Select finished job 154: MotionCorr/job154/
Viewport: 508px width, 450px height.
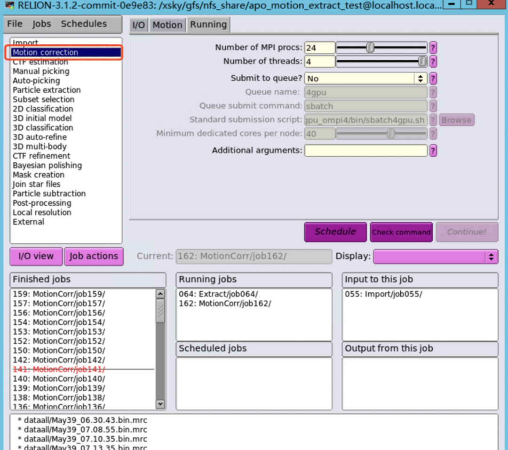(x=83, y=322)
